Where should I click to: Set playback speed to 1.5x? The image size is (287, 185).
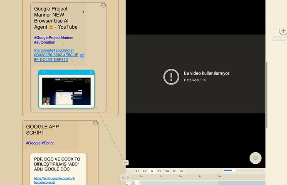pos(166,171)
